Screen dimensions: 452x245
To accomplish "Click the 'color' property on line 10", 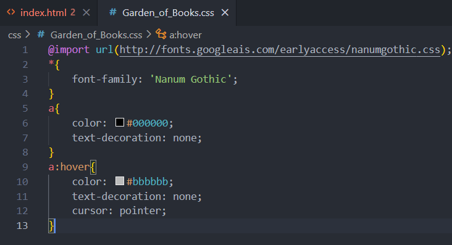I will click(86, 182).
